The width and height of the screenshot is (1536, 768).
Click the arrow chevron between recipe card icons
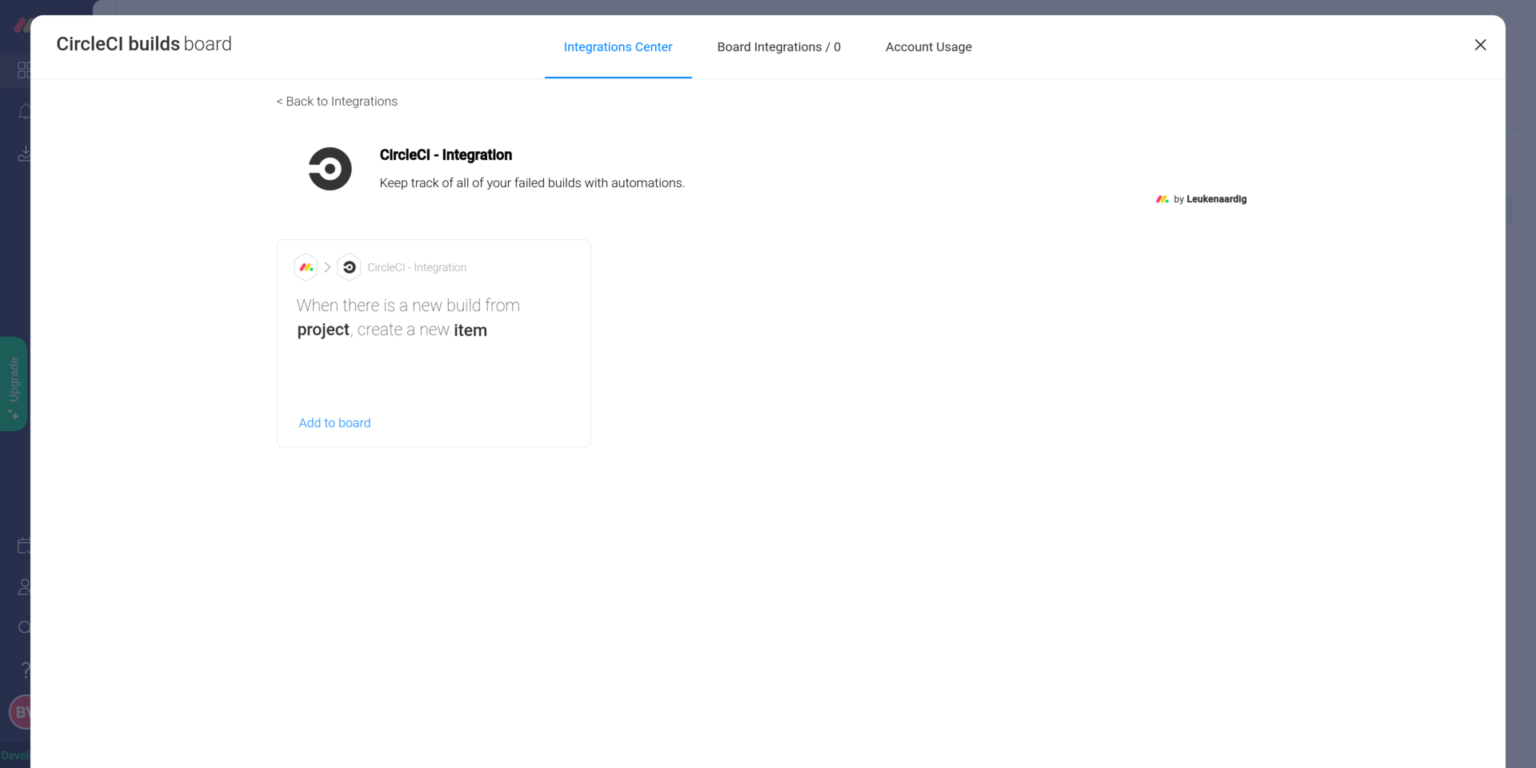(327, 267)
